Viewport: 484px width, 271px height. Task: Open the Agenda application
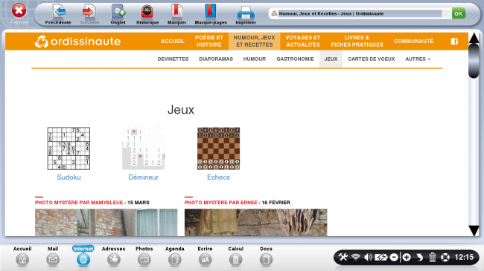pyautogui.click(x=175, y=256)
